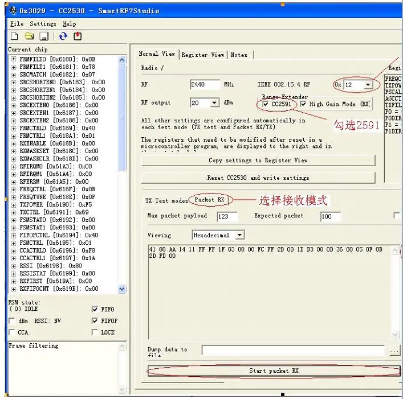403x399 pixels.
Task: Select the TXCTRL [0x6191] register row
Action: click(54, 212)
